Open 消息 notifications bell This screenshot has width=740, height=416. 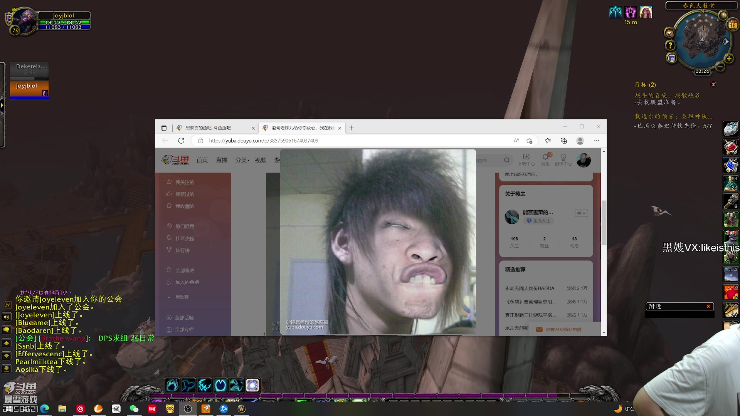[x=545, y=159]
